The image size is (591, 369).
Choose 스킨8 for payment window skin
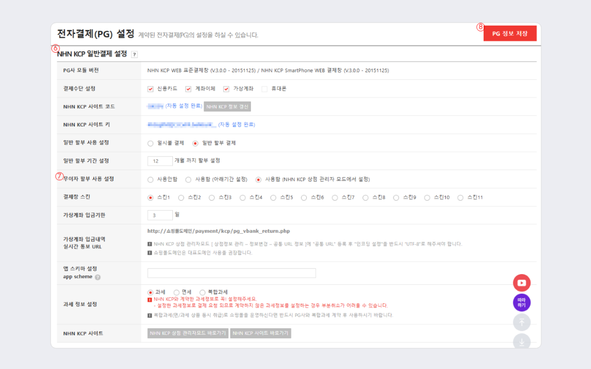click(365, 198)
